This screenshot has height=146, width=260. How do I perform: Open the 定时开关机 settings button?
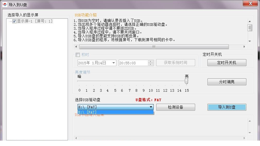coord(227,63)
